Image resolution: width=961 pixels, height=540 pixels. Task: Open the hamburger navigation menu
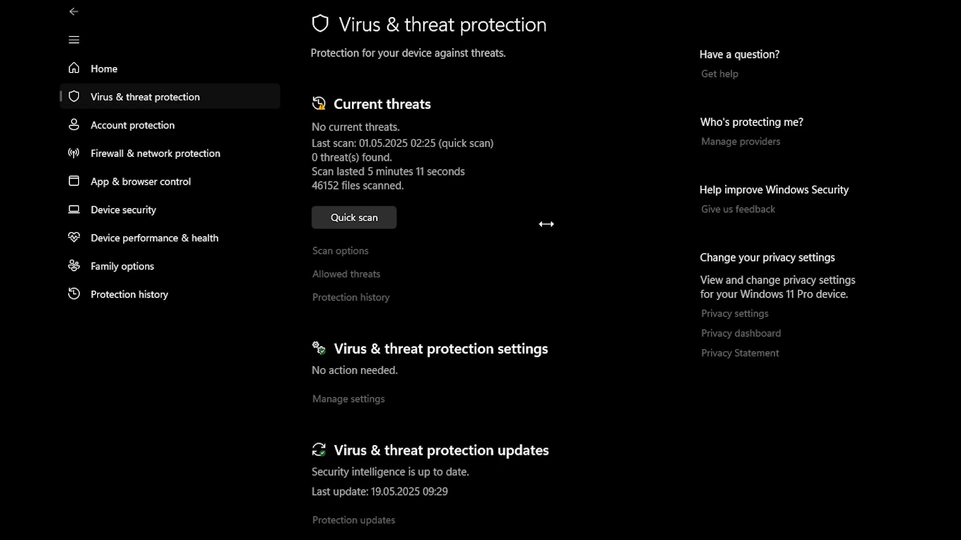[x=74, y=39]
